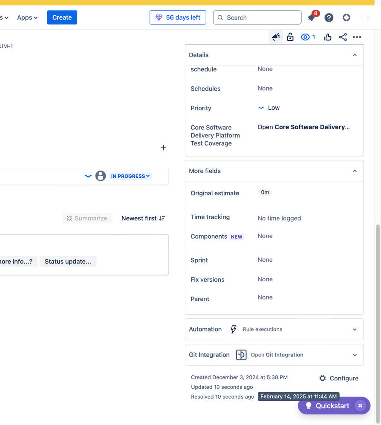
Task: Expand the Git Integration section chevron
Action: 355,355
